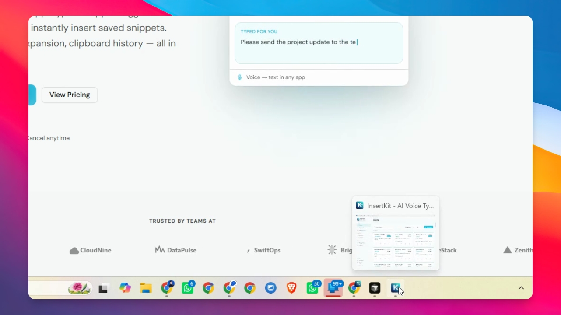The height and width of the screenshot is (315, 561).
Task: Open File Explorer from the taskbar
Action: [x=146, y=288]
